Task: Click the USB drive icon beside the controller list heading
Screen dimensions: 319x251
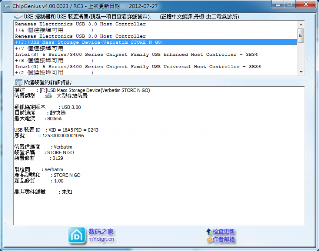Action: point(18,16)
